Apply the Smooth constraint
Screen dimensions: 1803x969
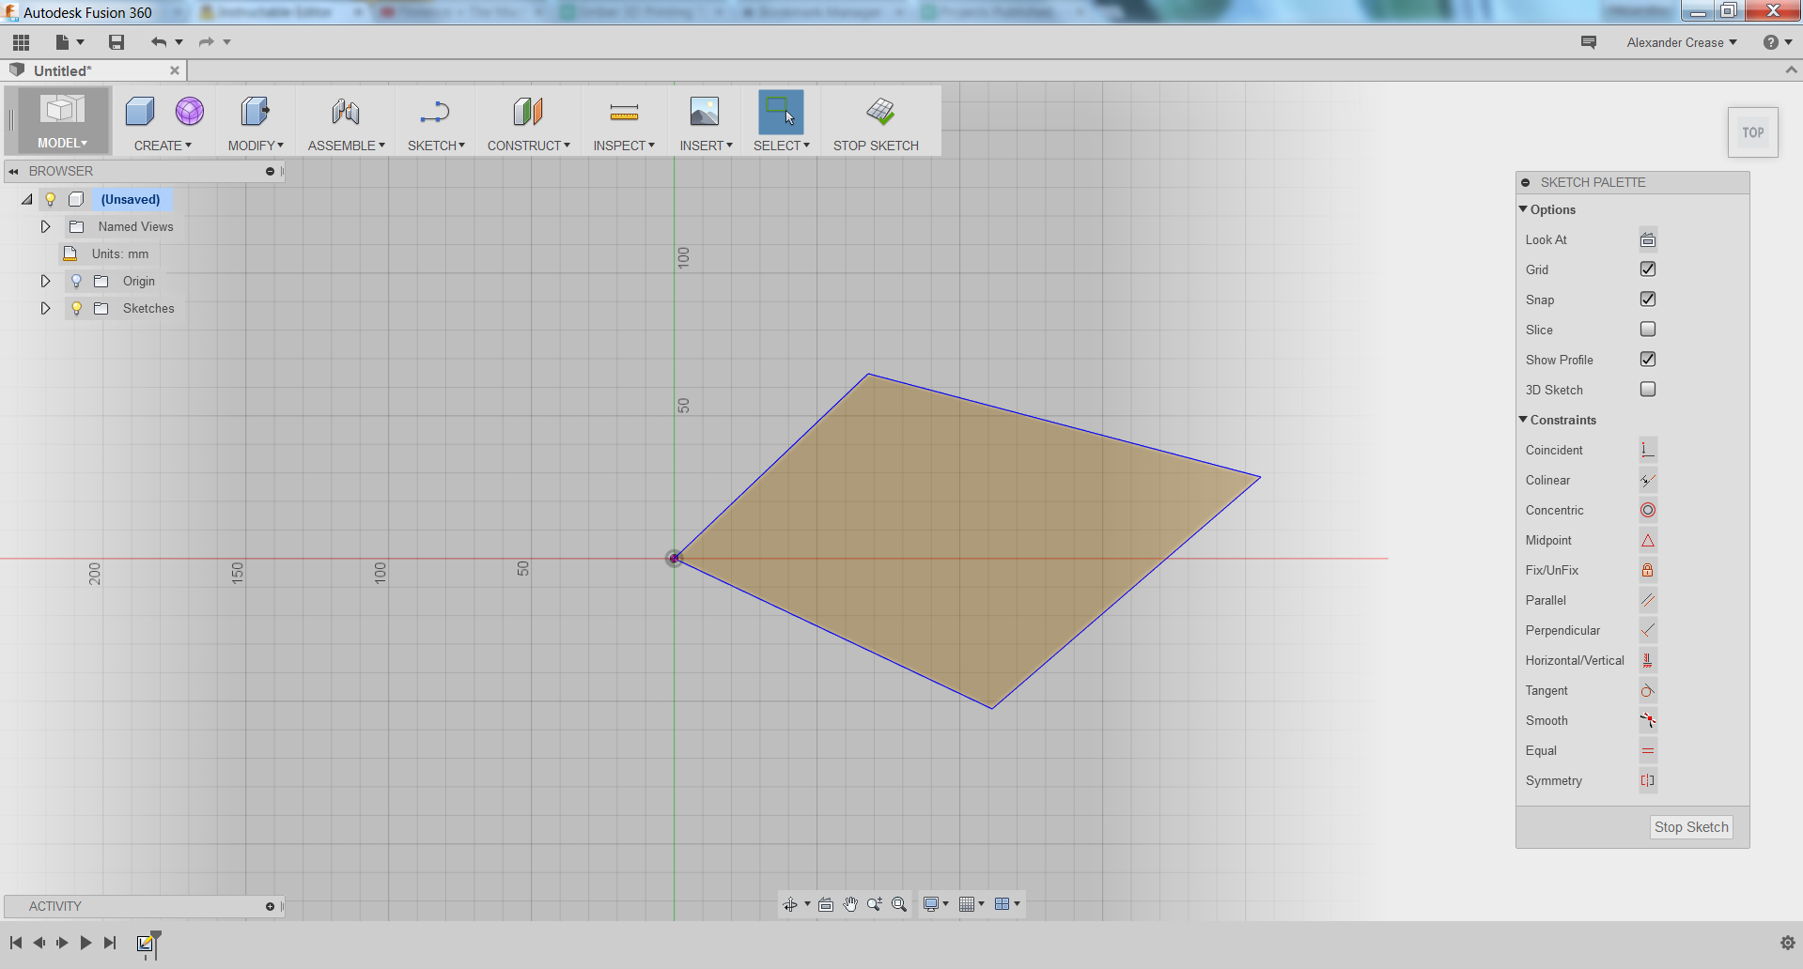tap(1648, 721)
